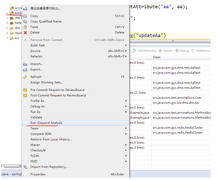The height and width of the screenshot is (180, 220).
Task: Open the Compare With submenu
Action: point(76,134)
